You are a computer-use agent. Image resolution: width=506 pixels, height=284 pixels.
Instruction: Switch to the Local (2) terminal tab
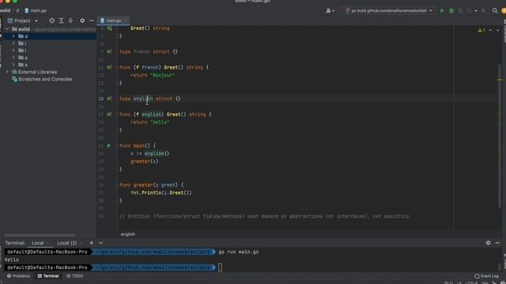[x=67, y=243]
